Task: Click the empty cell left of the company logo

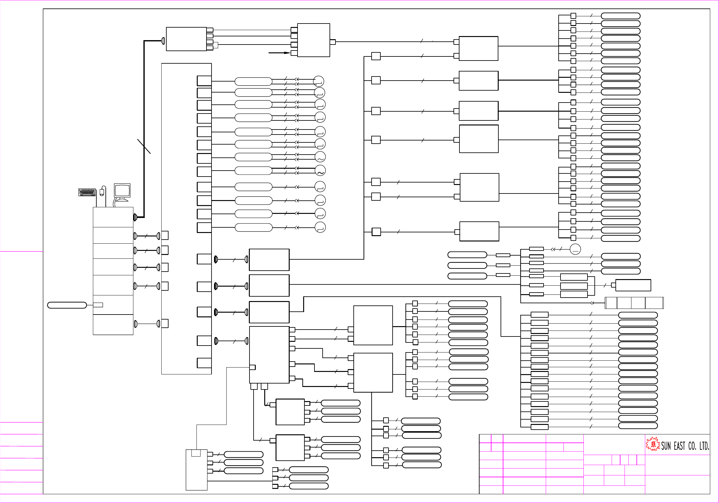Action: point(614,444)
